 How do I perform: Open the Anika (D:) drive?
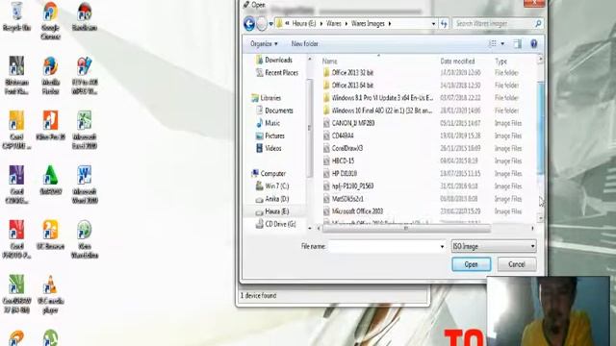(272, 199)
